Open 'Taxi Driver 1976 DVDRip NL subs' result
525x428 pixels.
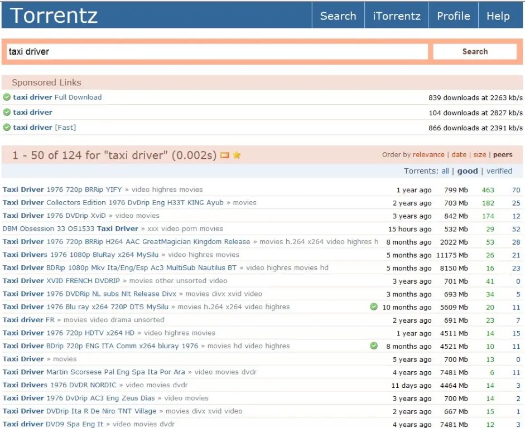coord(89,294)
